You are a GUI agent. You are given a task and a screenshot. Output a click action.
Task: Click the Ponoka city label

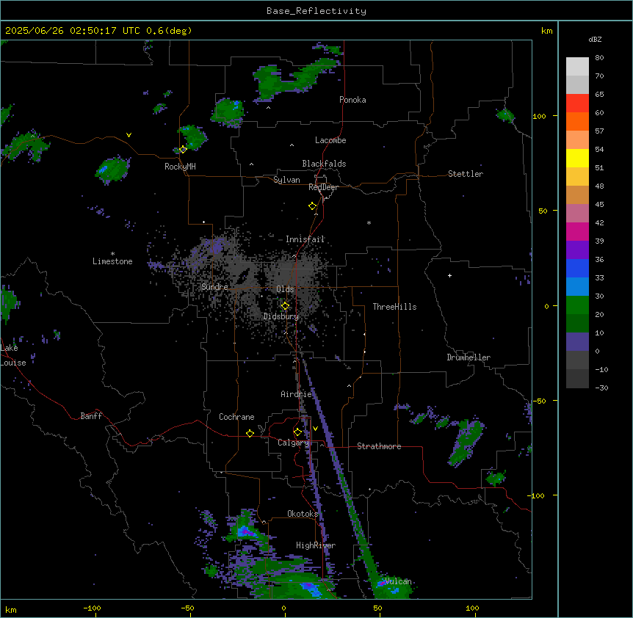(352, 100)
